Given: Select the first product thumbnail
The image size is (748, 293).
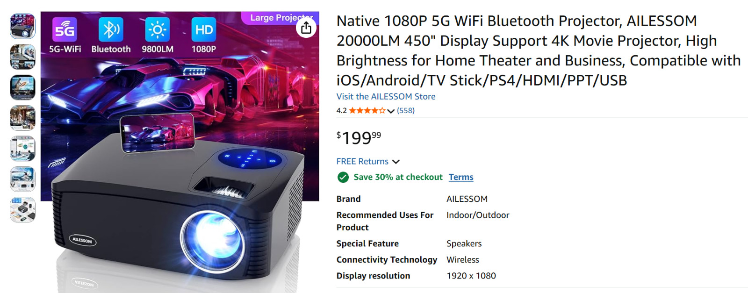Looking at the screenshot, I should pyautogui.click(x=22, y=26).
